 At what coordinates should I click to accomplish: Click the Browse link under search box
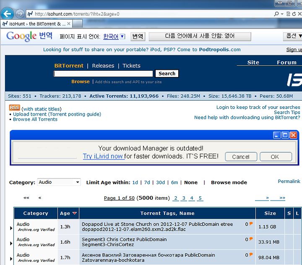point(80,82)
